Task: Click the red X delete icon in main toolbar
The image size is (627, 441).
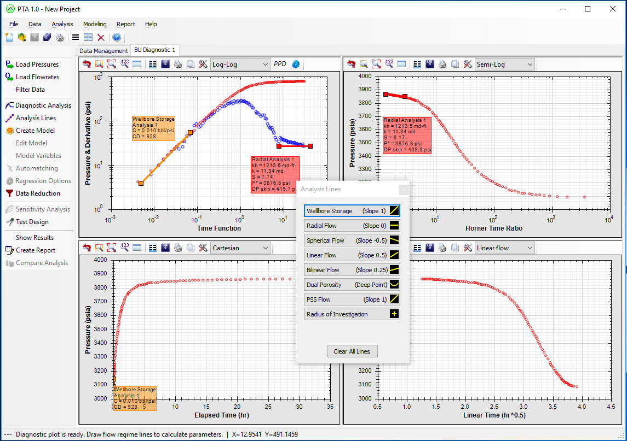Action: click(x=101, y=37)
